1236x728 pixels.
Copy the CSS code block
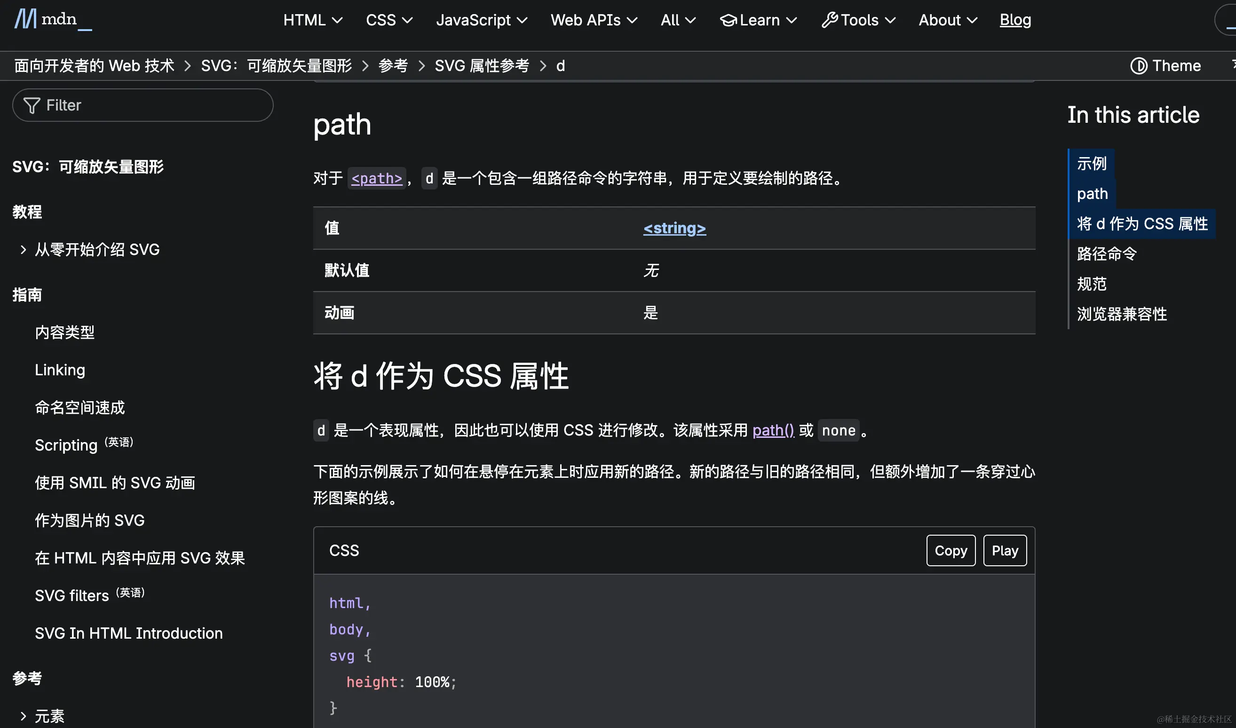coord(951,550)
